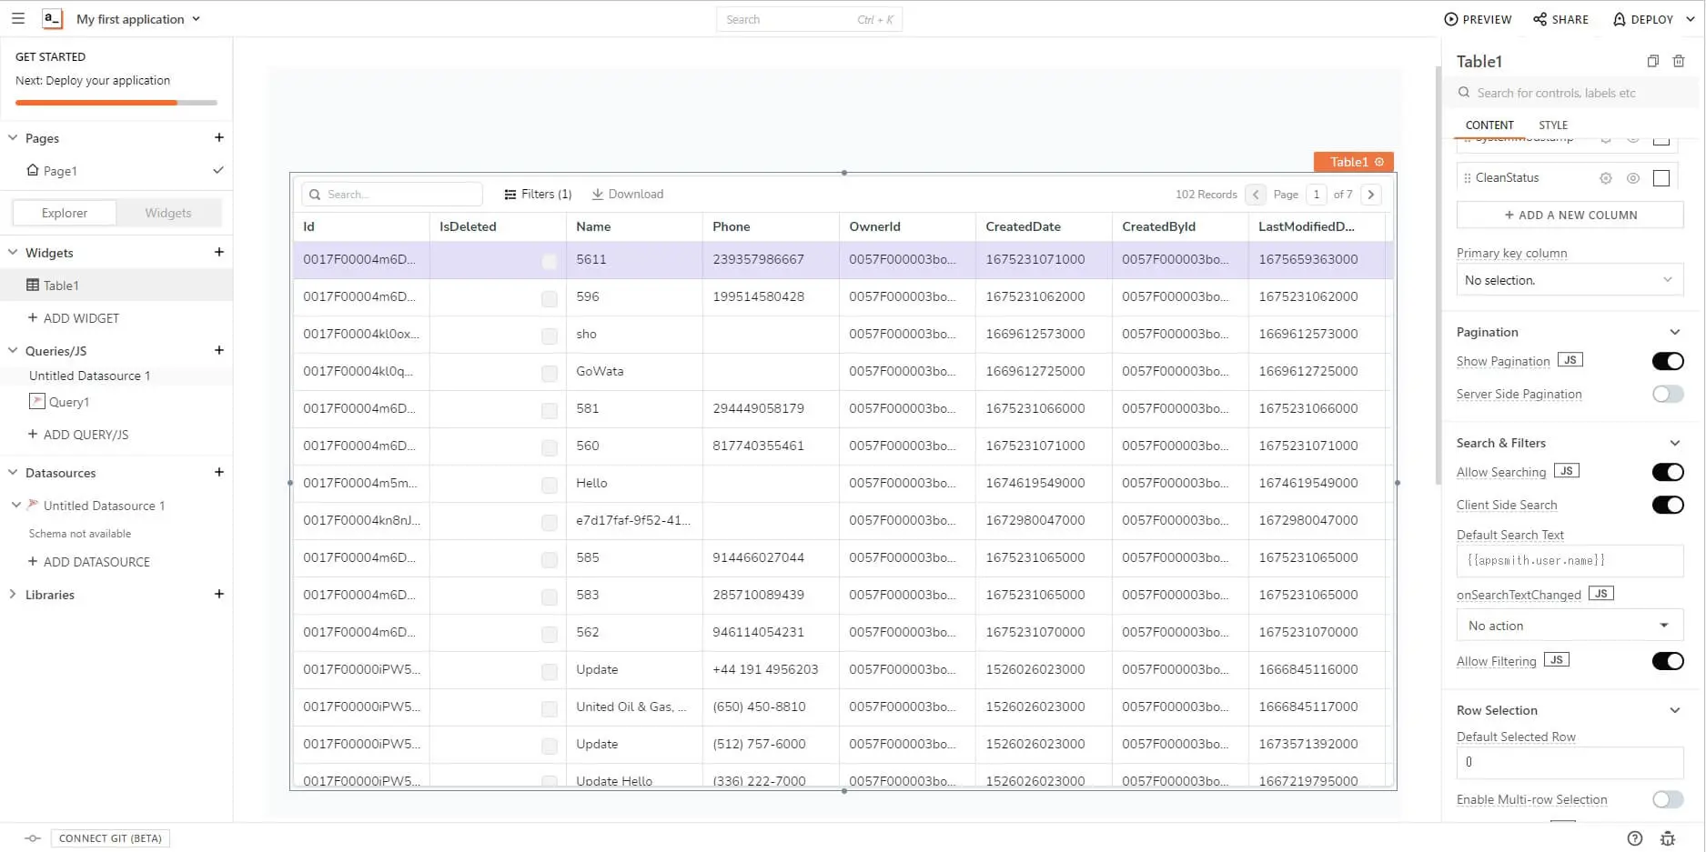The width and height of the screenshot is (1706, 852).
Task: Click the Default Selected Row input field
Action: coord(1569,762)
